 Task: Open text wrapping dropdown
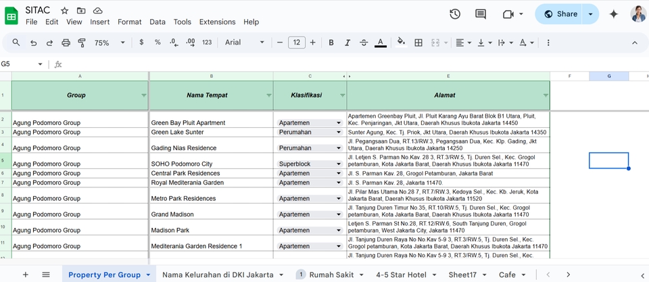(x=506, y=43)
